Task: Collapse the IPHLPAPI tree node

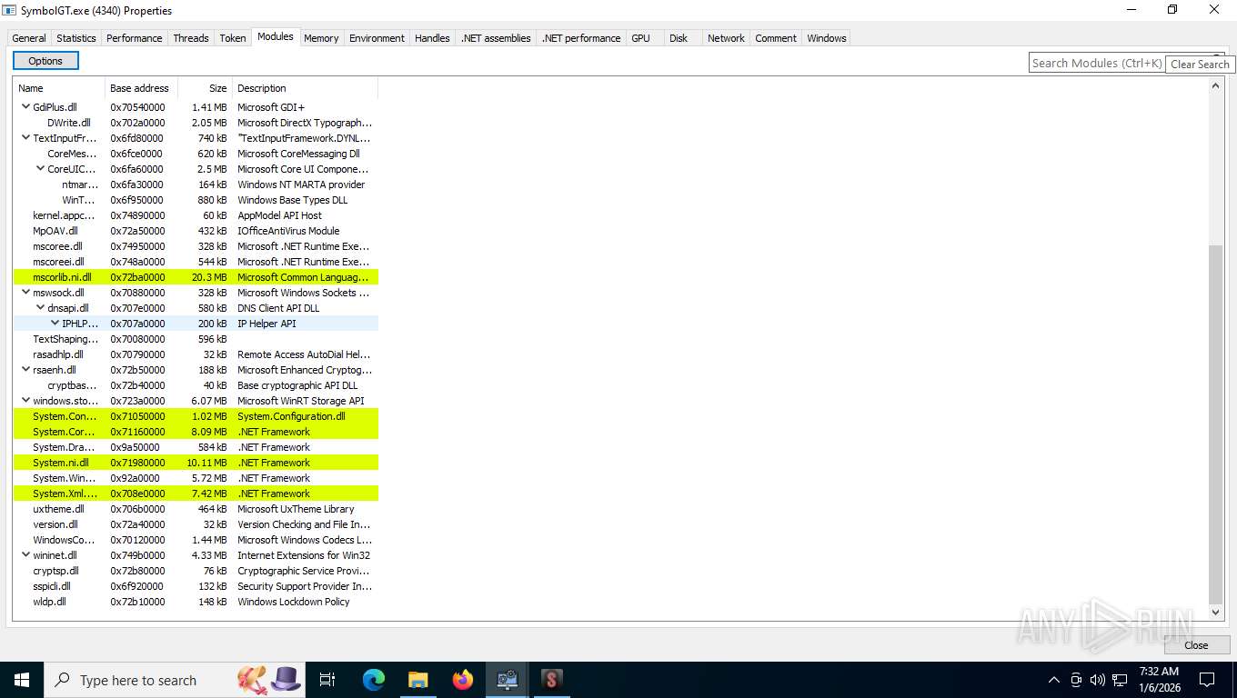Action: (55, 324)
